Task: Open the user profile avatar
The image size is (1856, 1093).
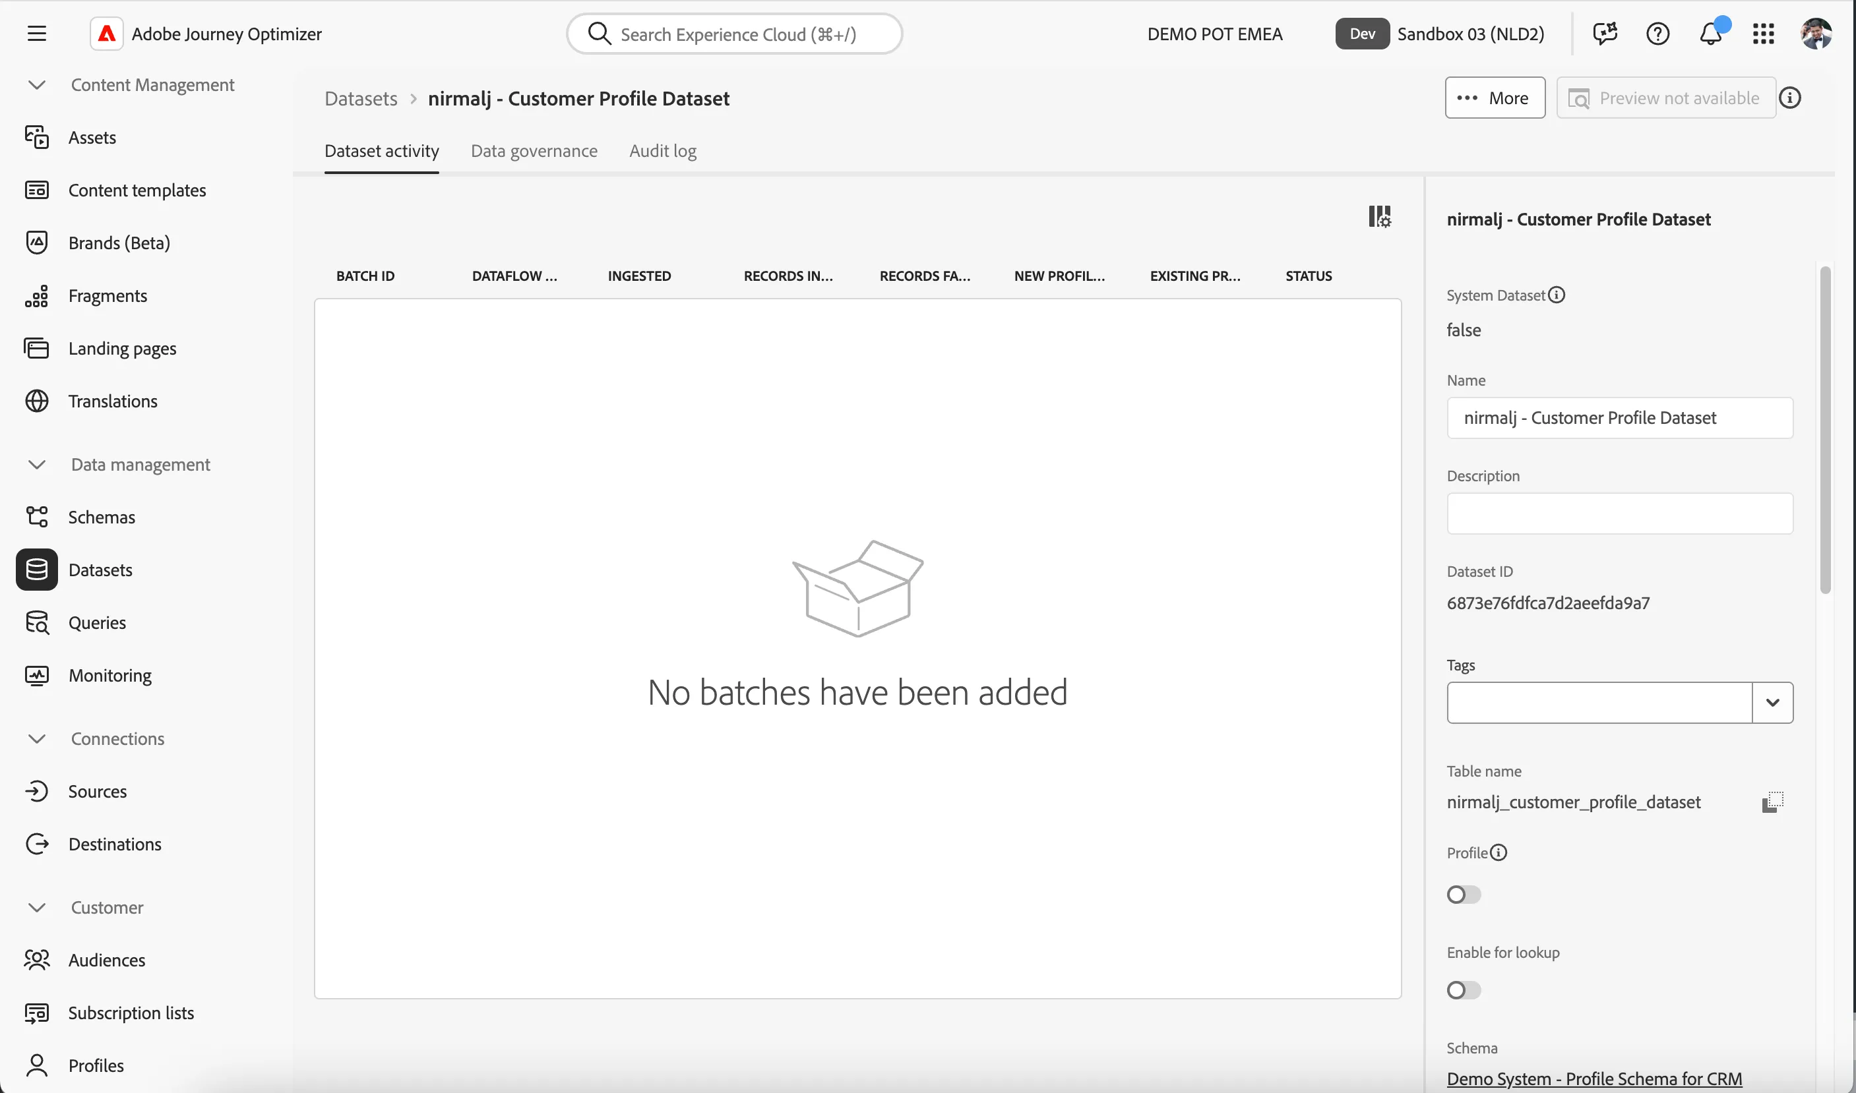Action: [x=1816, y=34]
